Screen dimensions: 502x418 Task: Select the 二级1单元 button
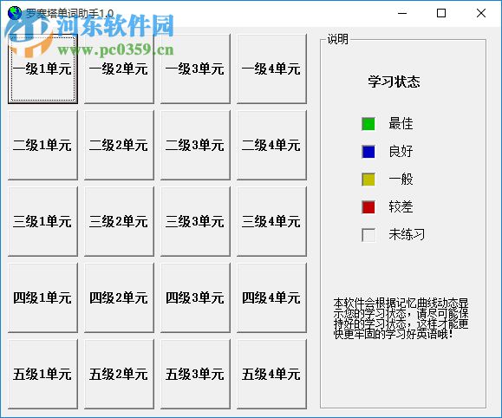pos(42,145)
